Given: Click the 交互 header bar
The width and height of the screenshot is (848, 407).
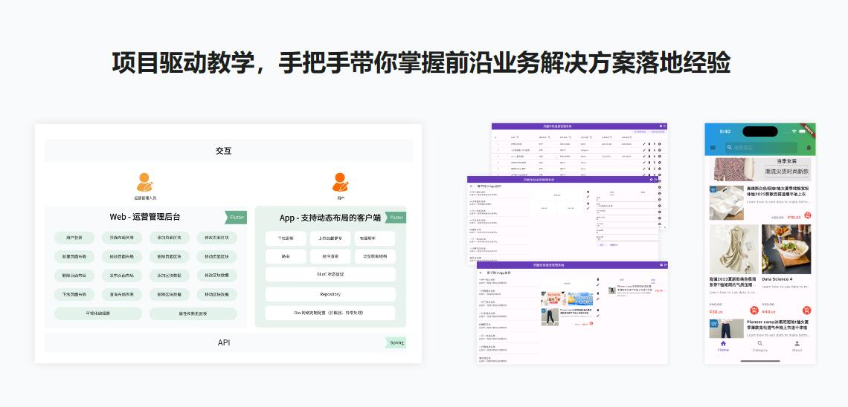Looking at the screenshot, I should point(224,151).
